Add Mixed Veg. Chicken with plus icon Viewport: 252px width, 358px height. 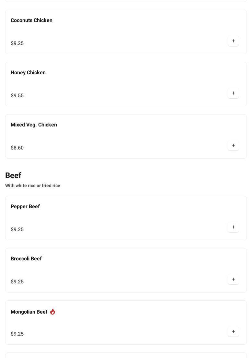tap(233, 145)
